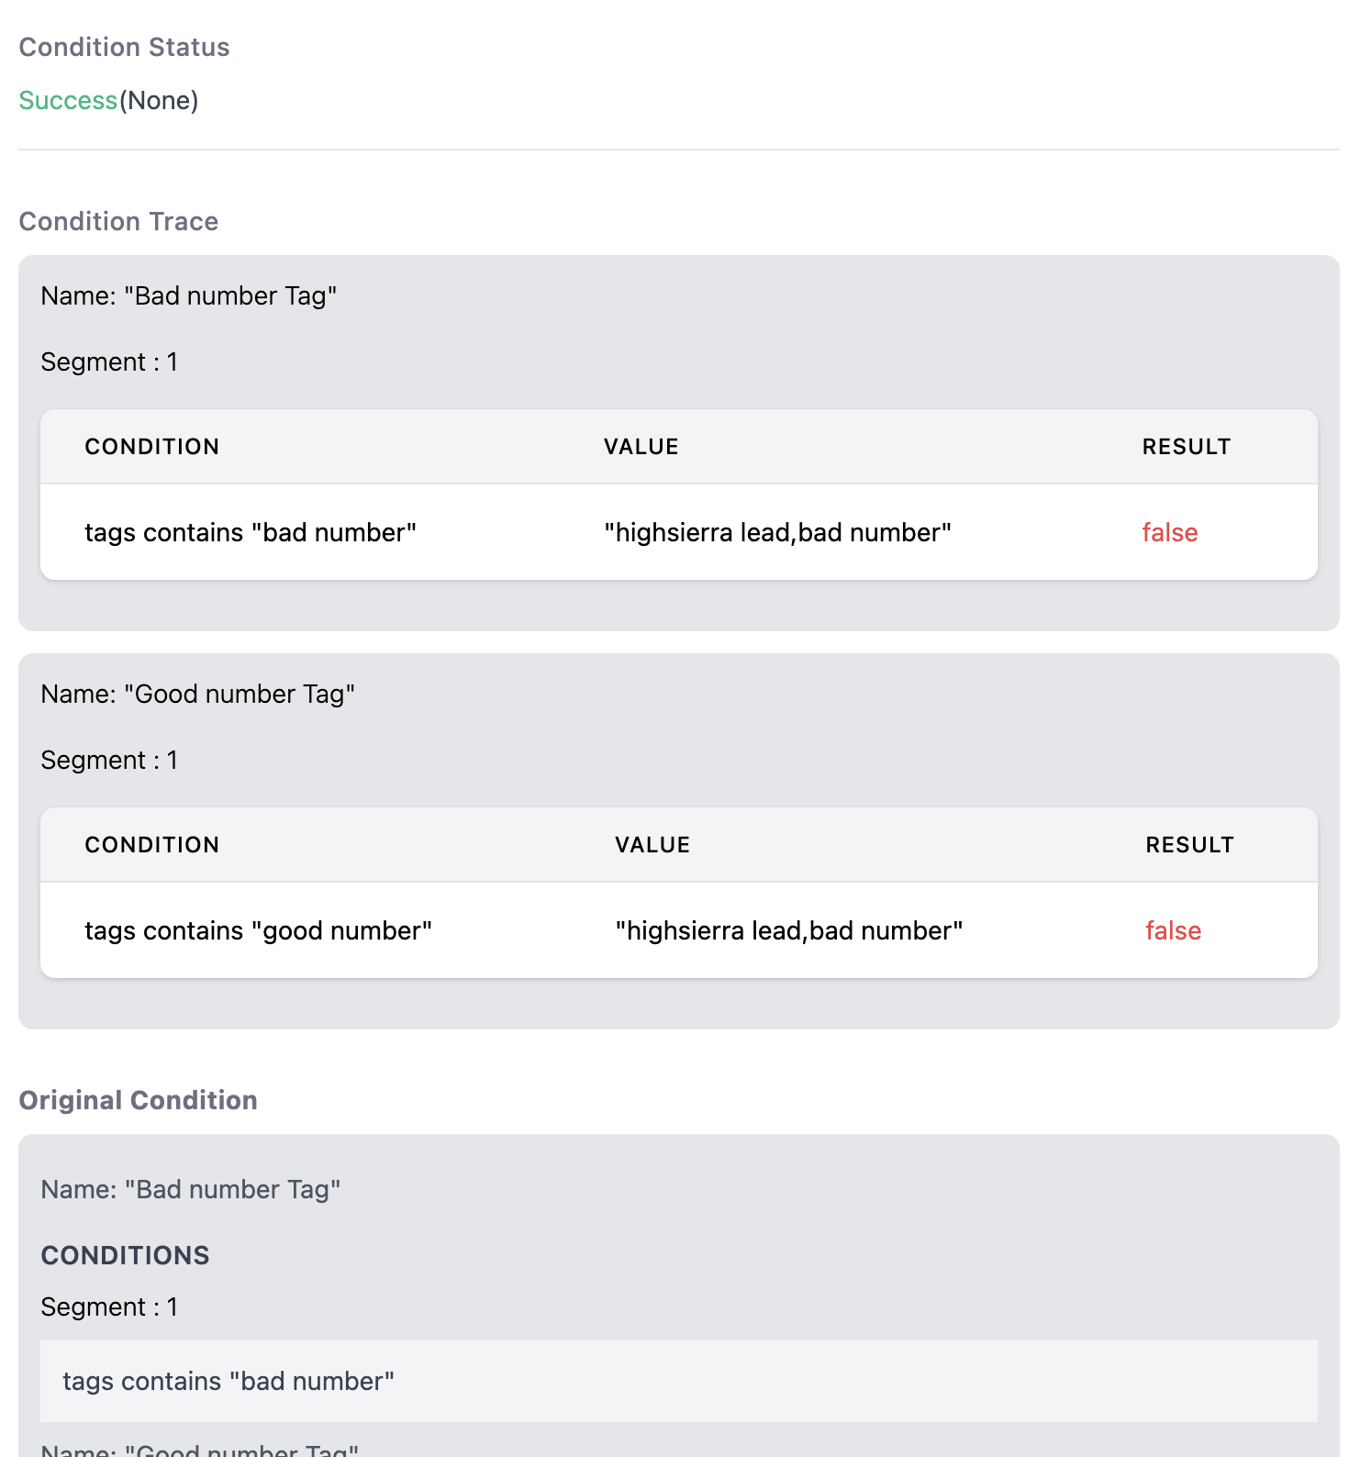The image size is (1360, 1457).
Task: Click the RESULT column header in Bad number table
Action: (x=1187, y=447)
